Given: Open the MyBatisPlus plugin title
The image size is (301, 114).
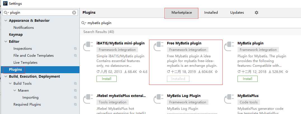Looking at the screenshot, I should click(248, 96).
